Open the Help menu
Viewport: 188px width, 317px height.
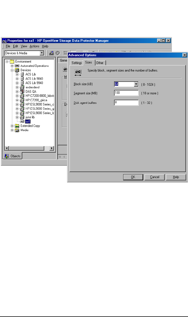tap(45, 46)
